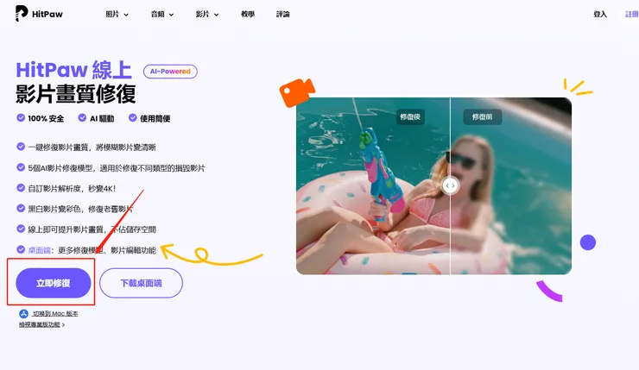This screenshot has height=370, width=639.
Task: Open the 桌面端 hyperlink
Action: [39, 250]
